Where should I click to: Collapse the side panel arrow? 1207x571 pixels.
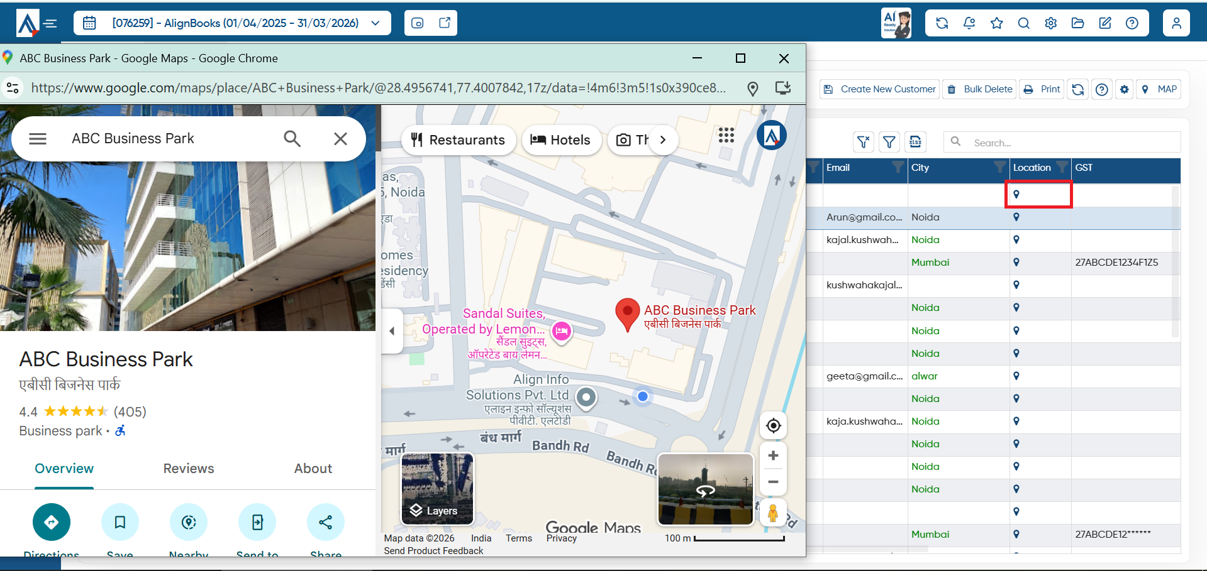(x=392, y=331)
